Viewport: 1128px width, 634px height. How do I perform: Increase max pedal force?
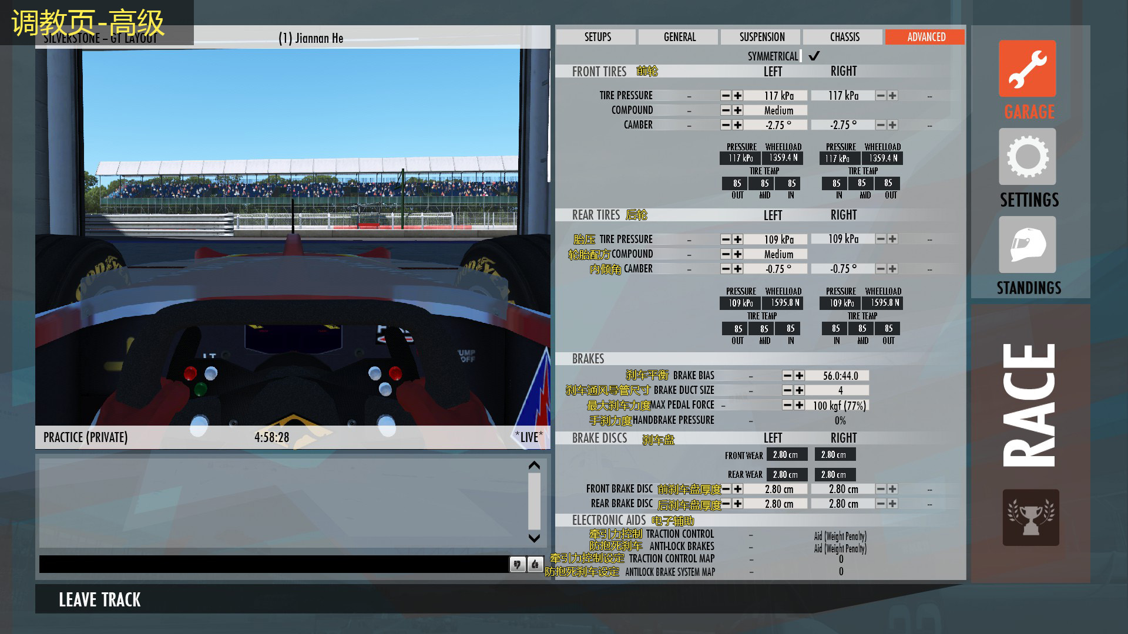(800, 405)
